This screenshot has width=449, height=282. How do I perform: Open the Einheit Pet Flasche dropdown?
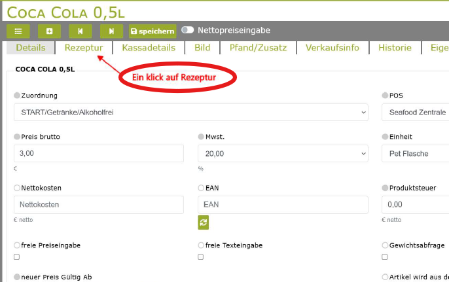(415, 154)
